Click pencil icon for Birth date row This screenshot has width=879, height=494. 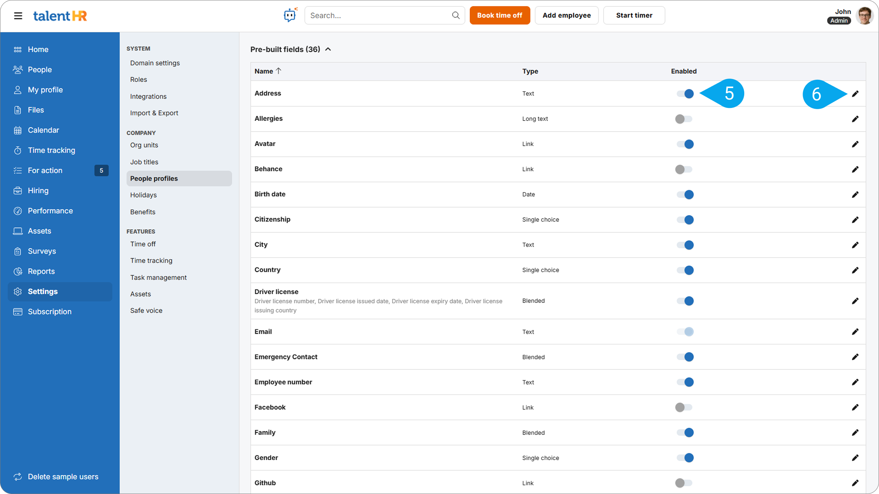(855, 195)
